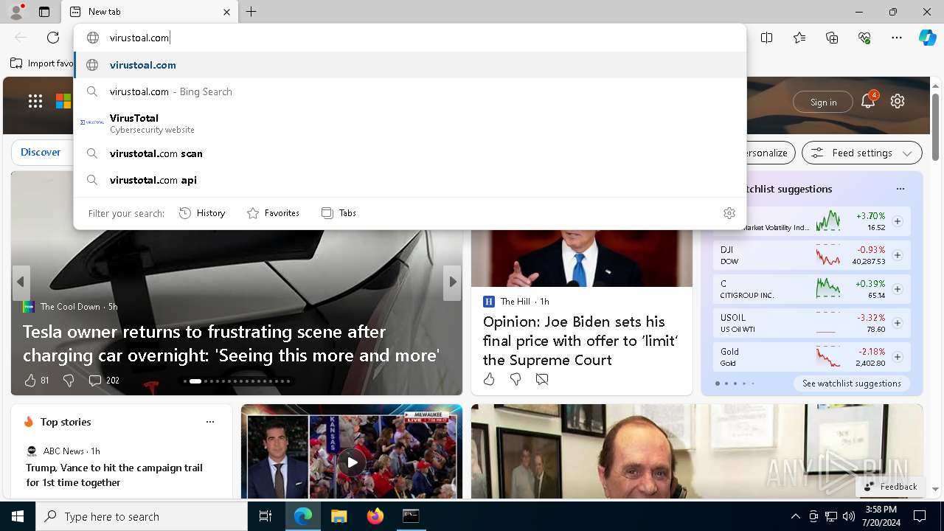Open Feed settings dropdown
Image resolution: width=944 pixels, height=531 pixels.
coord(861,153)
